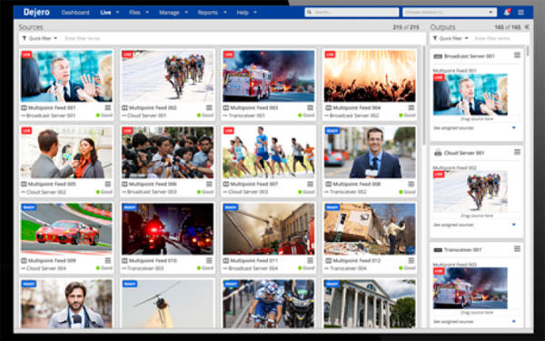Open menu icon for Multipoint Feed 011
This screenshot has width=545, height=341.
(310, 261)
